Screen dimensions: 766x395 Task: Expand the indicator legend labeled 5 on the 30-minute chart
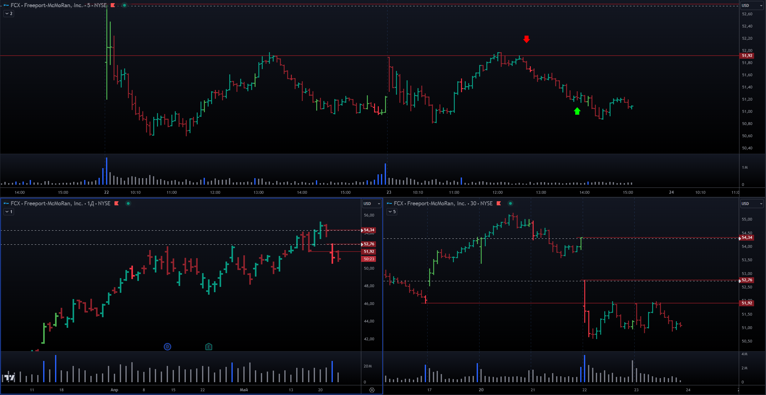(x=392, y=212)
